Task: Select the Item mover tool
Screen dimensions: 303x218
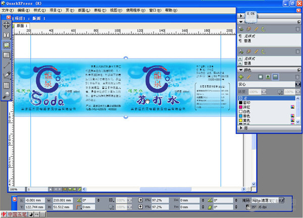Action: pyautogui.click(x=7, y=25)
